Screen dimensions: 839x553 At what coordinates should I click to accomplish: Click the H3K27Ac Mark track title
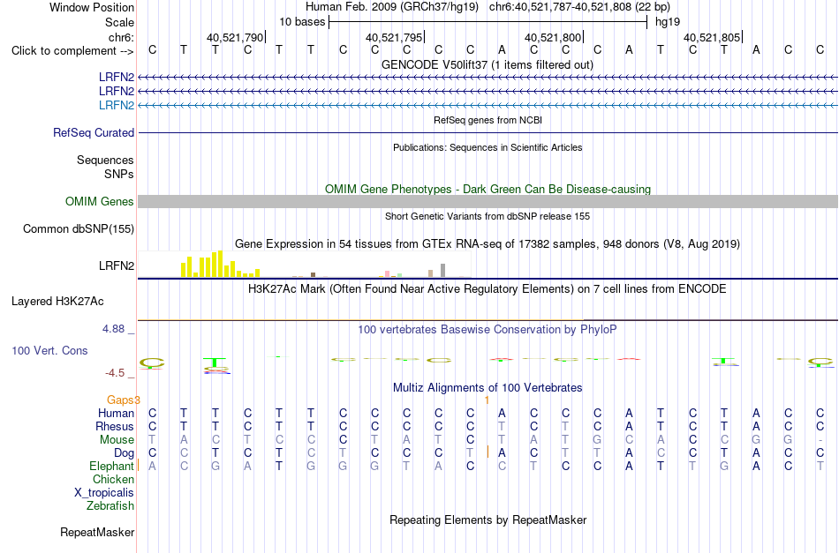coord(487,289)
